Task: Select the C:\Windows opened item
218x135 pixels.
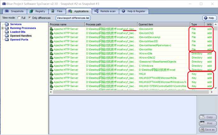Action: pos(146,66)
